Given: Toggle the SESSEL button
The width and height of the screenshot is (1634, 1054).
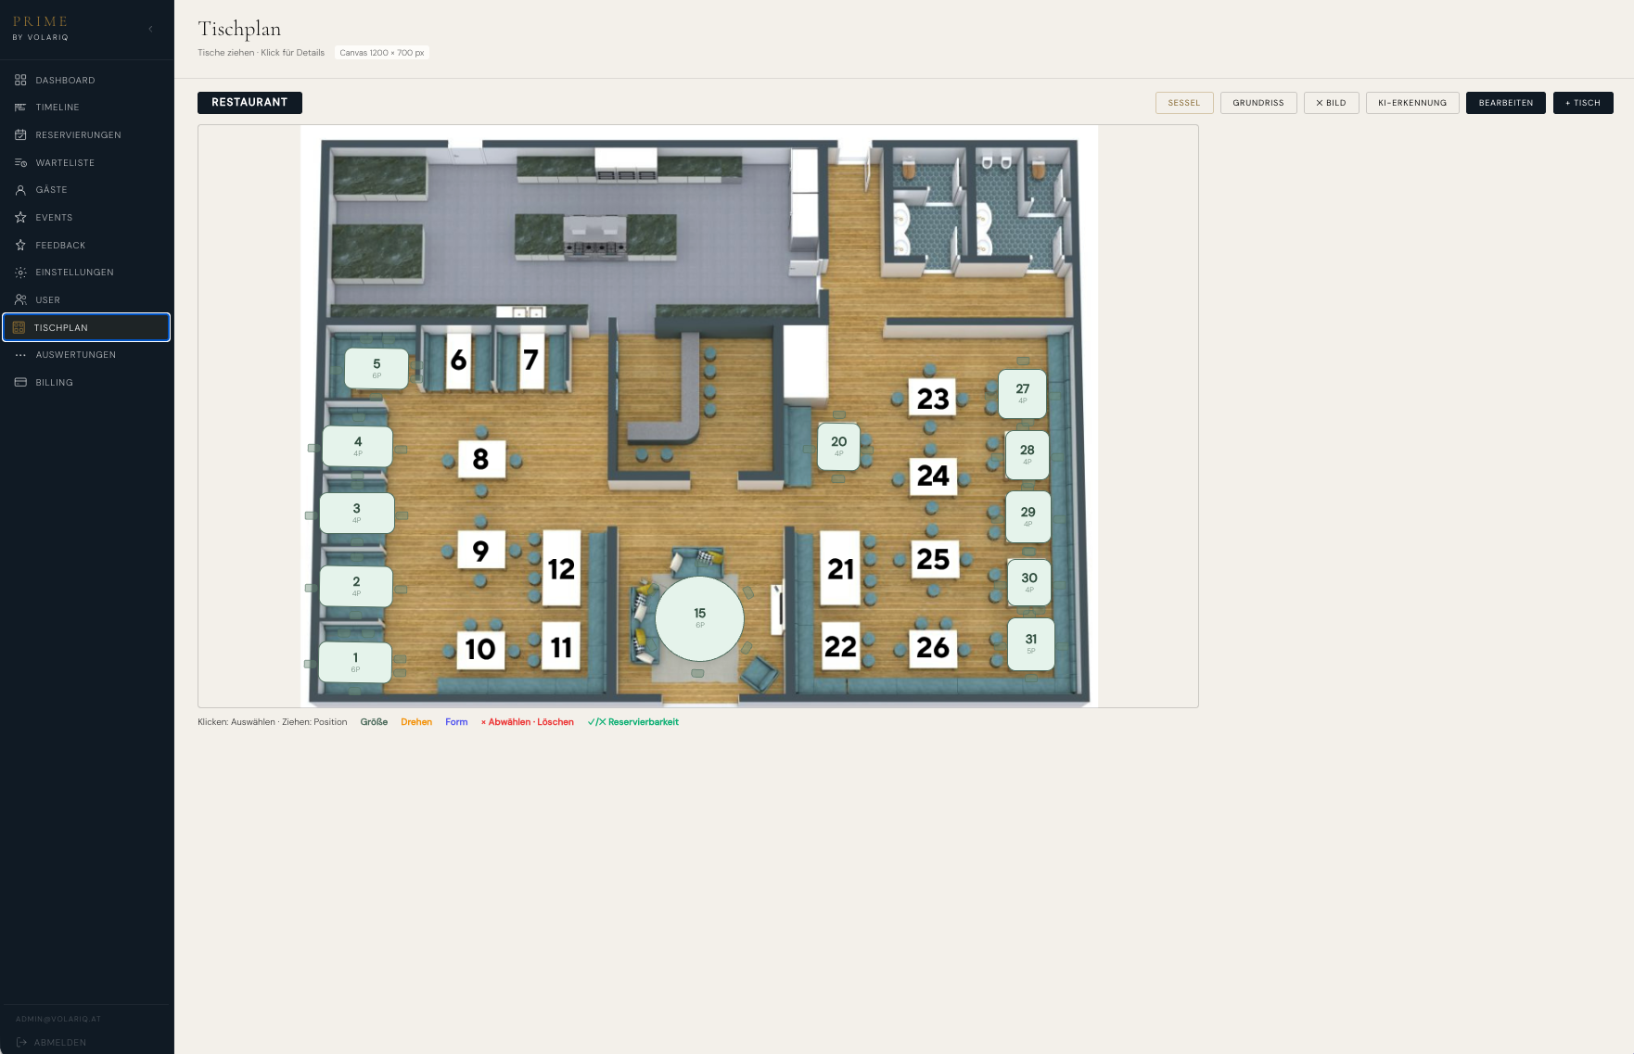Looking at the screenshot, I should coord(1184,103).
